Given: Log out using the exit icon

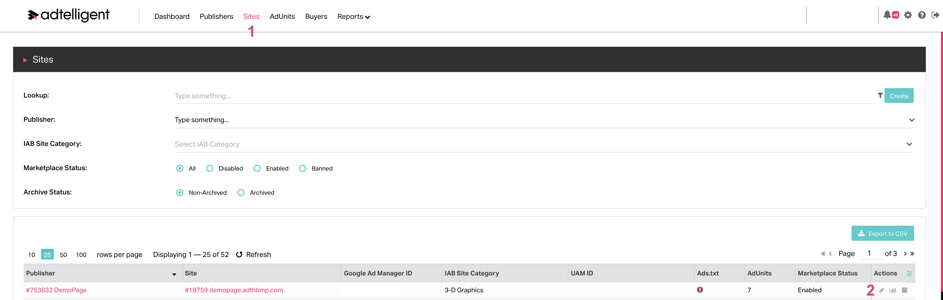Looking at the screenshot, I should 935,15.
